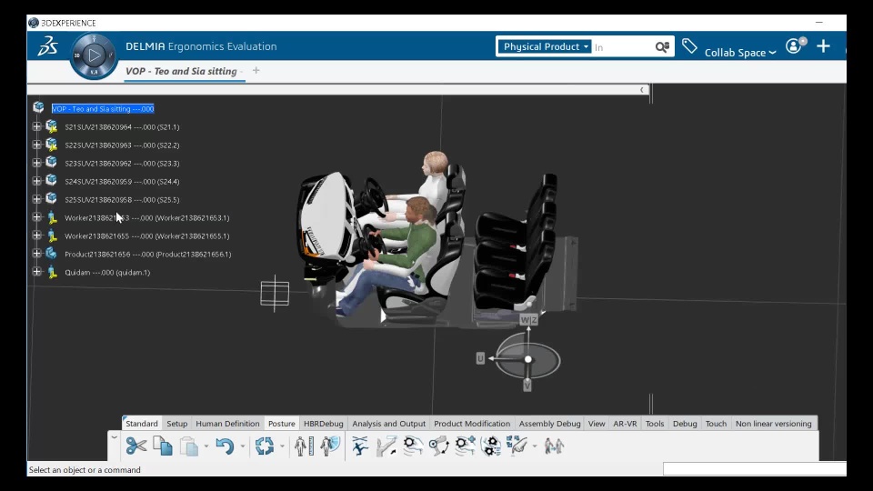Click the arm segment posture icon

tap(386, 446)
